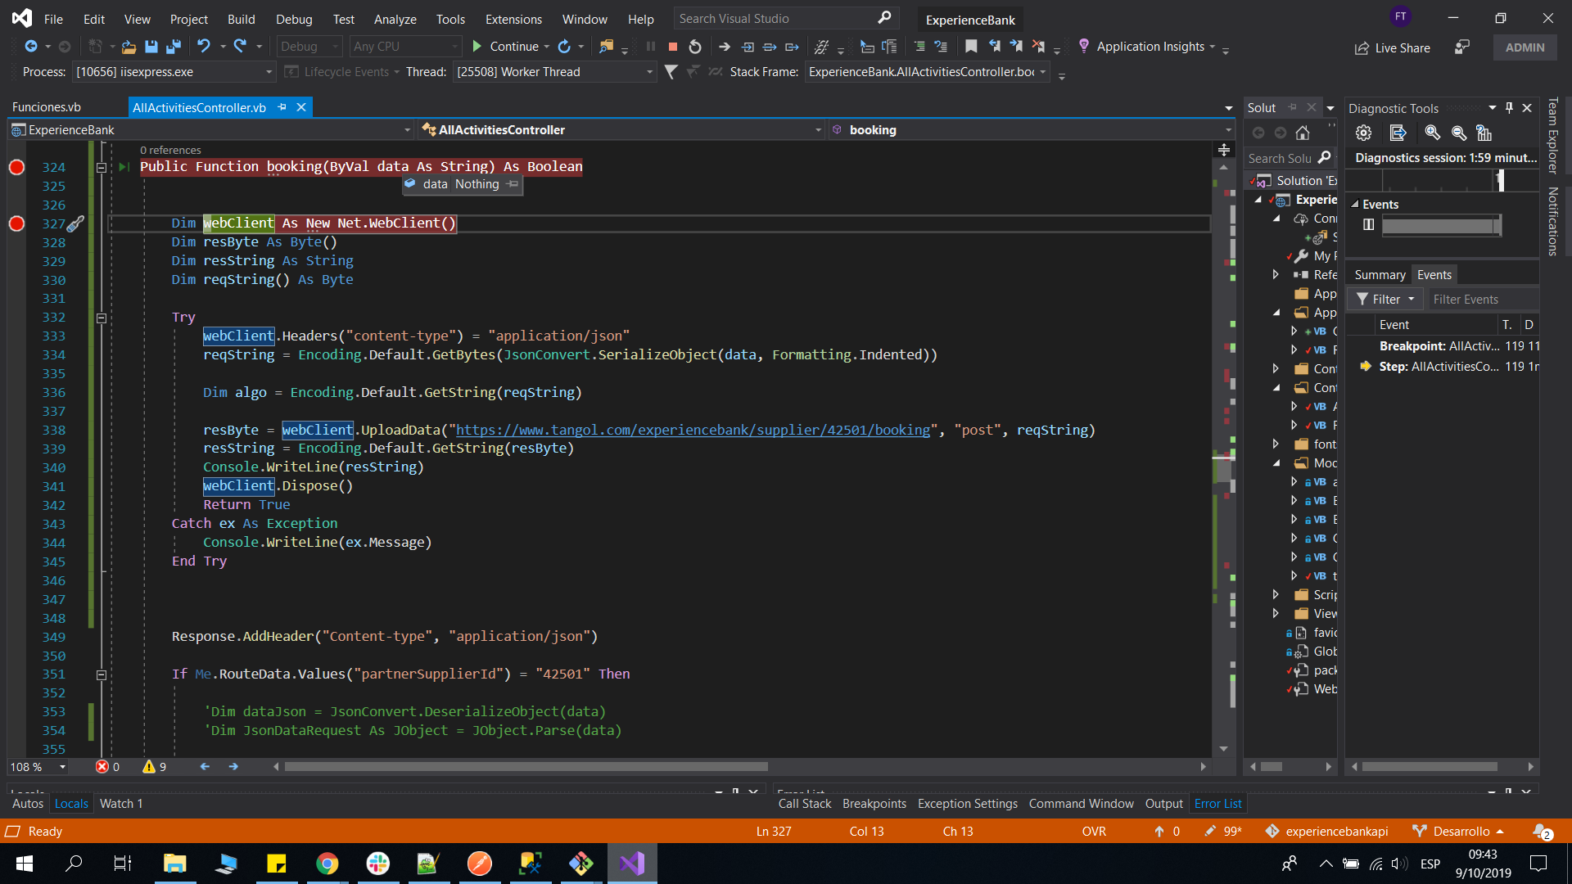Open the Debug menu

click(x=294, y=19)
